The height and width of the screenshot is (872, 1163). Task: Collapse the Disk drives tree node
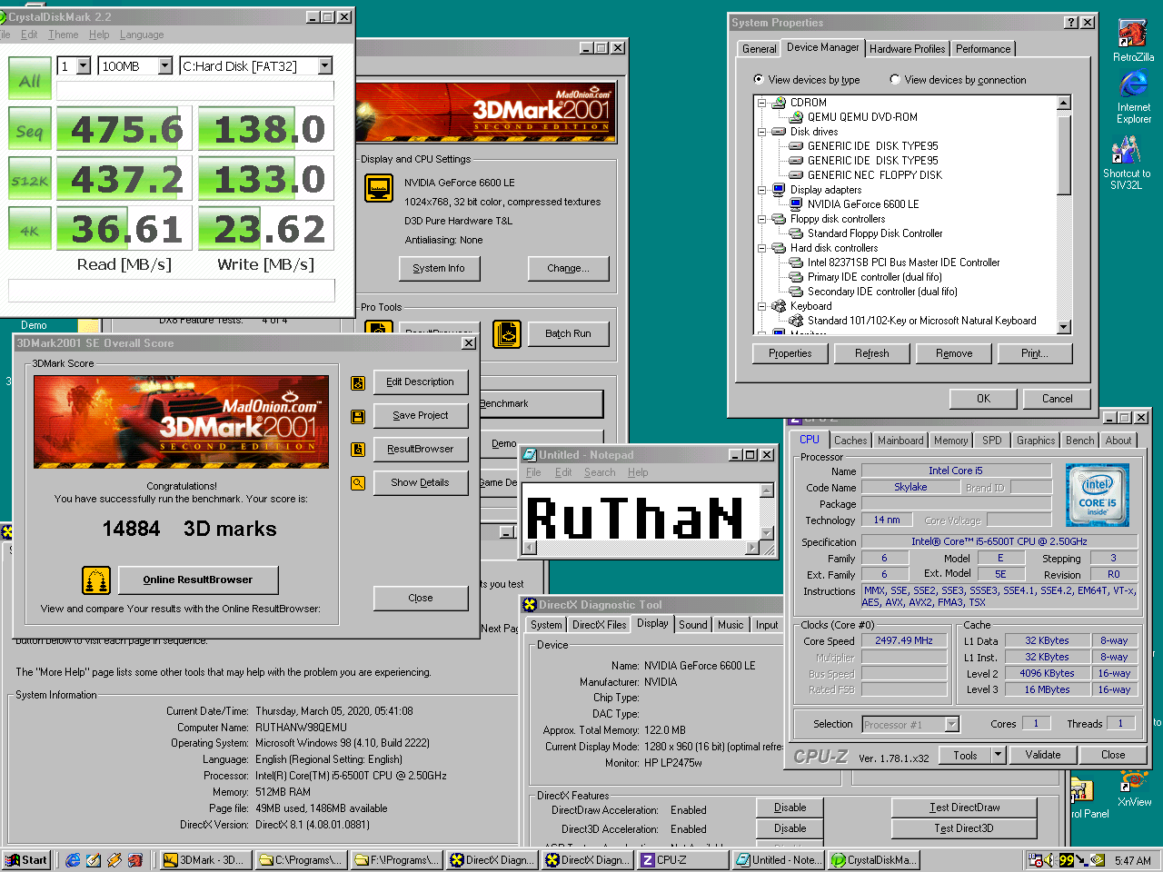[762, 132]
